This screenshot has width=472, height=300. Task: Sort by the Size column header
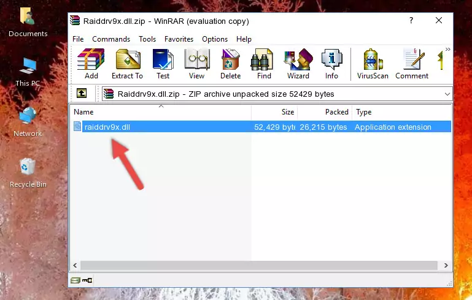coord(274,112)
